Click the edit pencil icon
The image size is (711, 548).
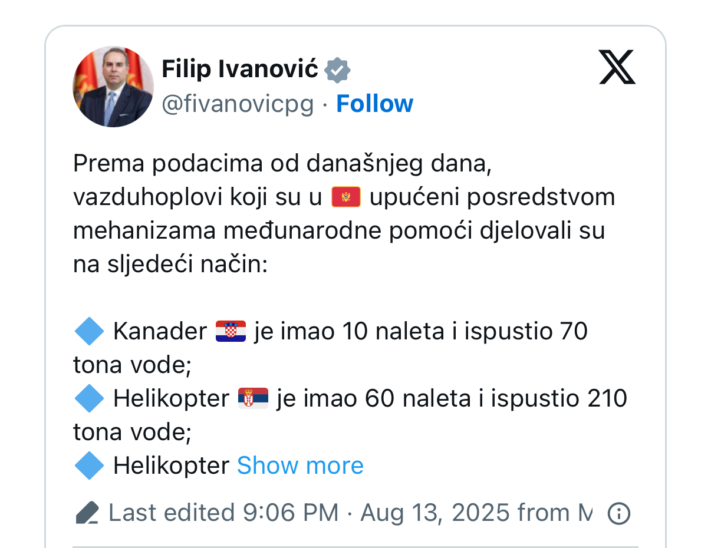pos(87,513)
